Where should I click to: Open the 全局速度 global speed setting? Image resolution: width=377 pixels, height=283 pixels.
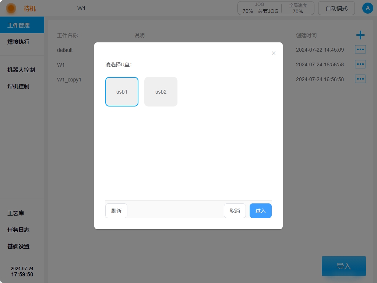[297, 8]
